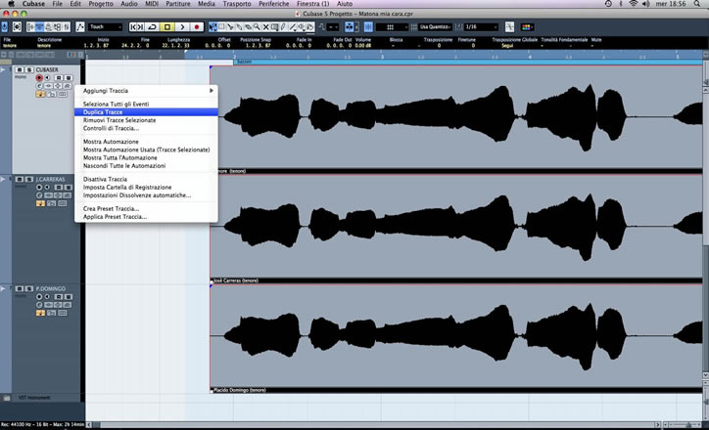The height and width of the screenshot is (430, 709).
Task: Click the volume speaker menu bar icon
Action: tap(645, 4)
